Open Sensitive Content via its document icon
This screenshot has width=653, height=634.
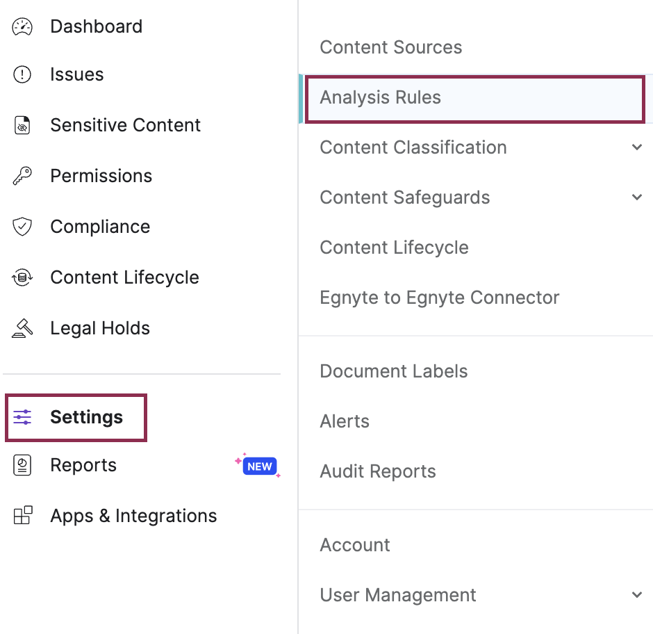[22, 125]
